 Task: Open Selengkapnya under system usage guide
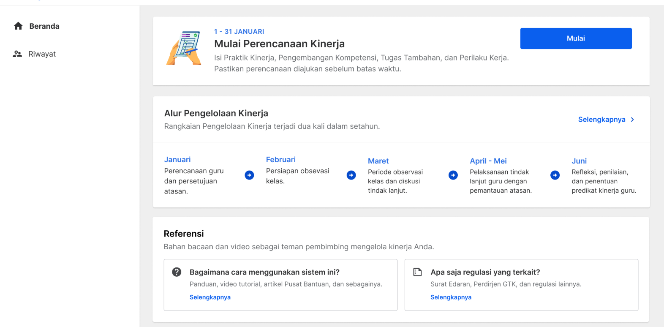pyautogui.click(x=210, y=297)
